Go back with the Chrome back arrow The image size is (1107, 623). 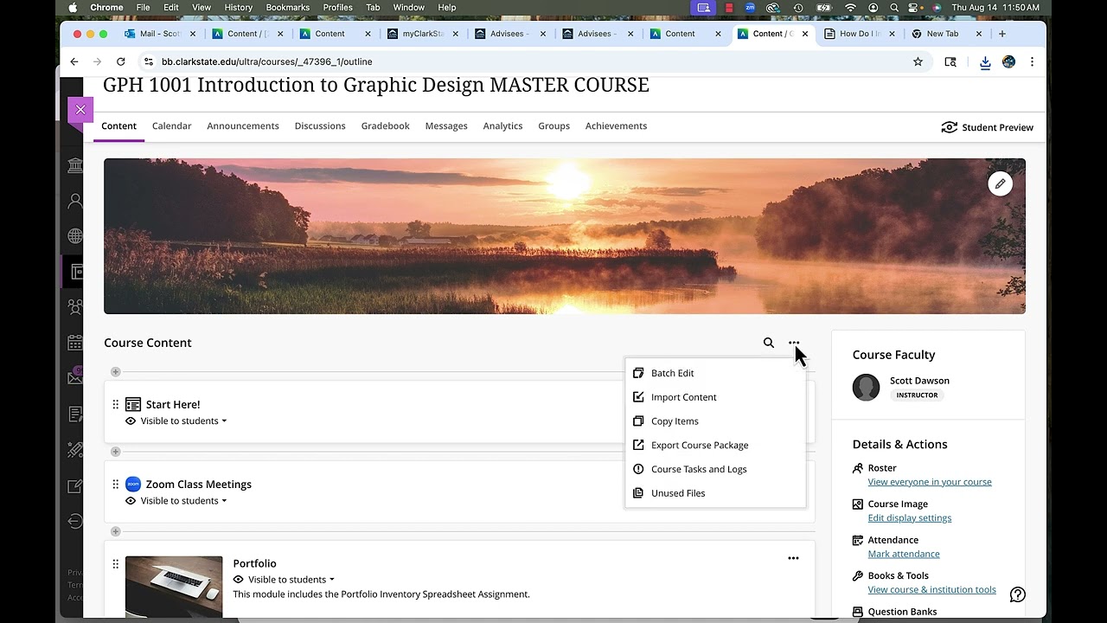coord(74,61)
